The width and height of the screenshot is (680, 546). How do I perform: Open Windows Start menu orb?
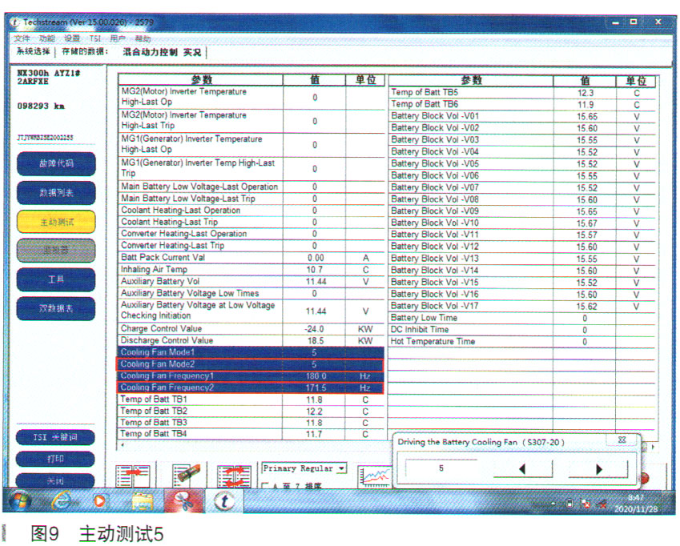[20, 501]
